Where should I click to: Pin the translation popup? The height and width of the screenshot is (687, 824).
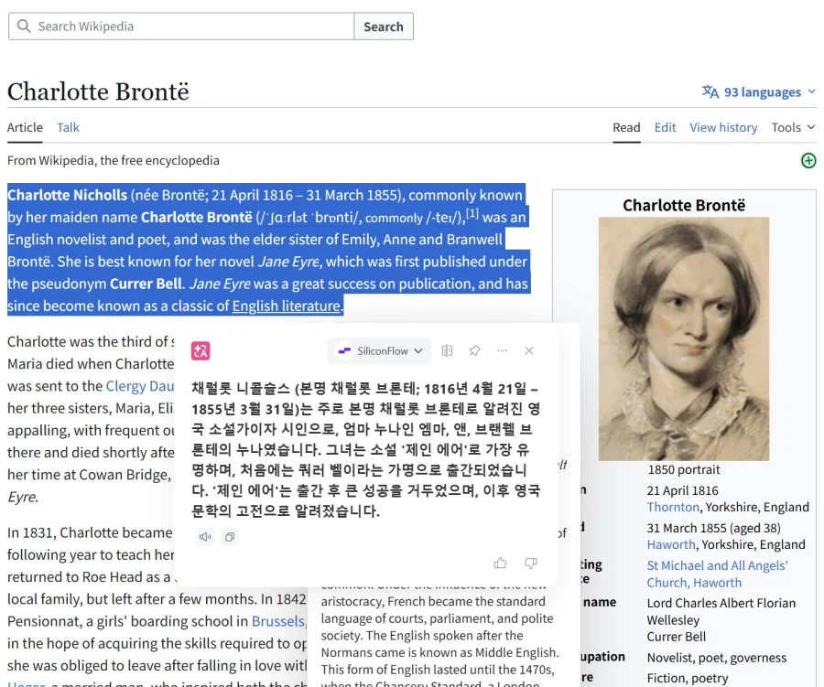[x=474, y=350]
